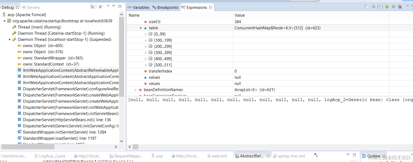Viewport: 413px width, 162px height.
Task: Click owns: StandardWrapper (id=565)
Action: 50,58
